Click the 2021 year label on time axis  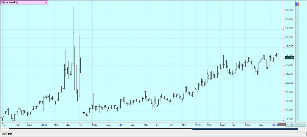click(x=122, y=125)
